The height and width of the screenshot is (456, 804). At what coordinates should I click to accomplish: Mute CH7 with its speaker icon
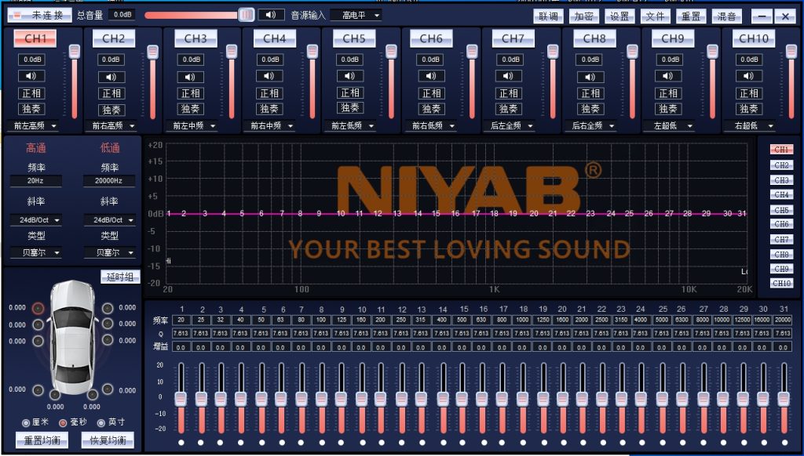click(508, 76)
